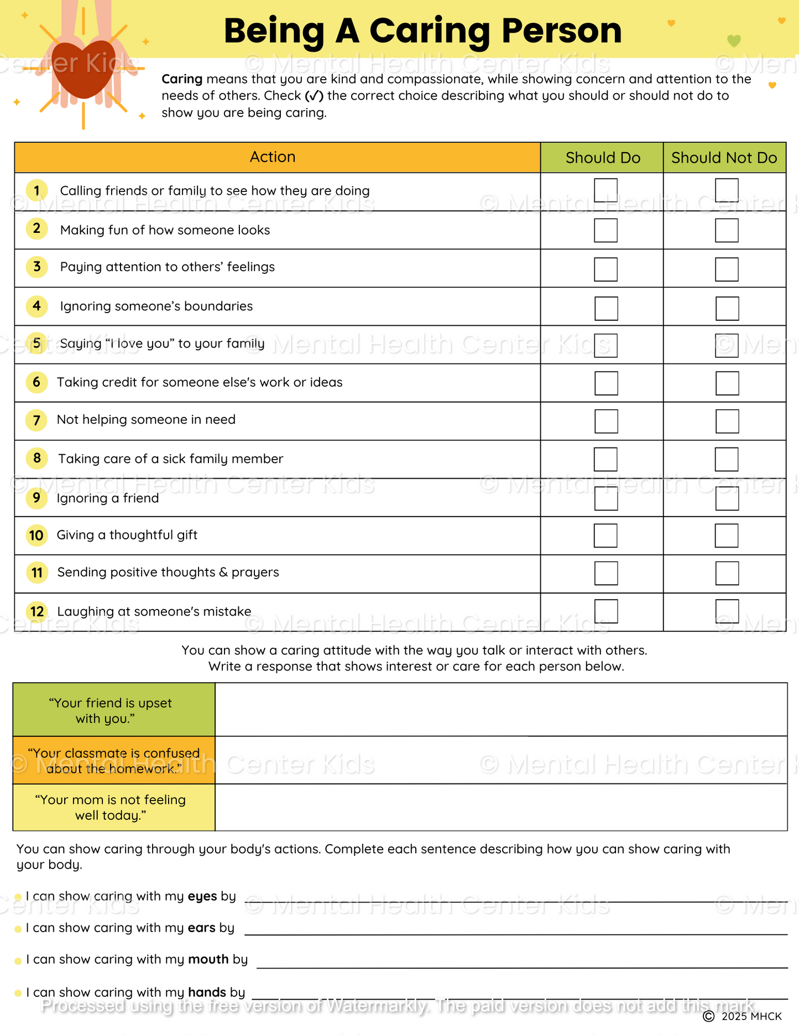
Task: Click the number 1 circle badge
Action: click(x=36, y=191)
